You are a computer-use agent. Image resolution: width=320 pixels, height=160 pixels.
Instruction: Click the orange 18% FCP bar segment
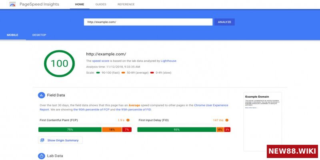pyautogui.click(x=112, y=130)
